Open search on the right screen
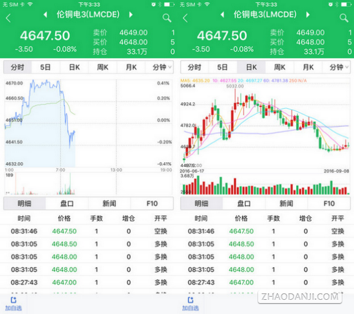 point(344,18)
